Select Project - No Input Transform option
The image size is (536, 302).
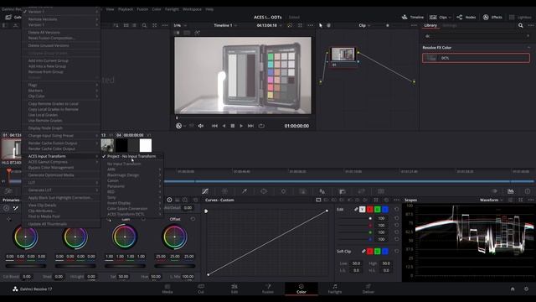pos(131,156)
